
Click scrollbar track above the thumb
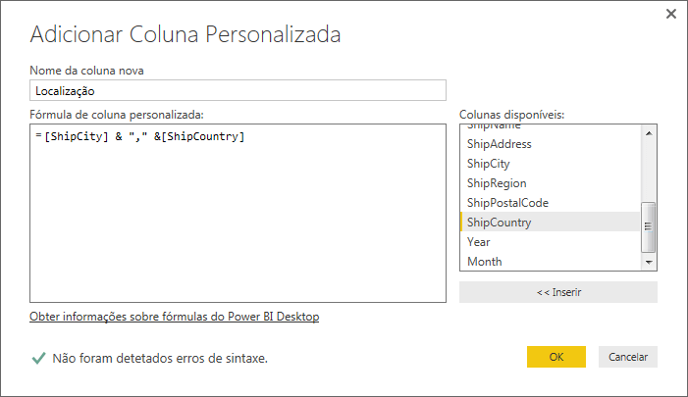tap(649, 171)
